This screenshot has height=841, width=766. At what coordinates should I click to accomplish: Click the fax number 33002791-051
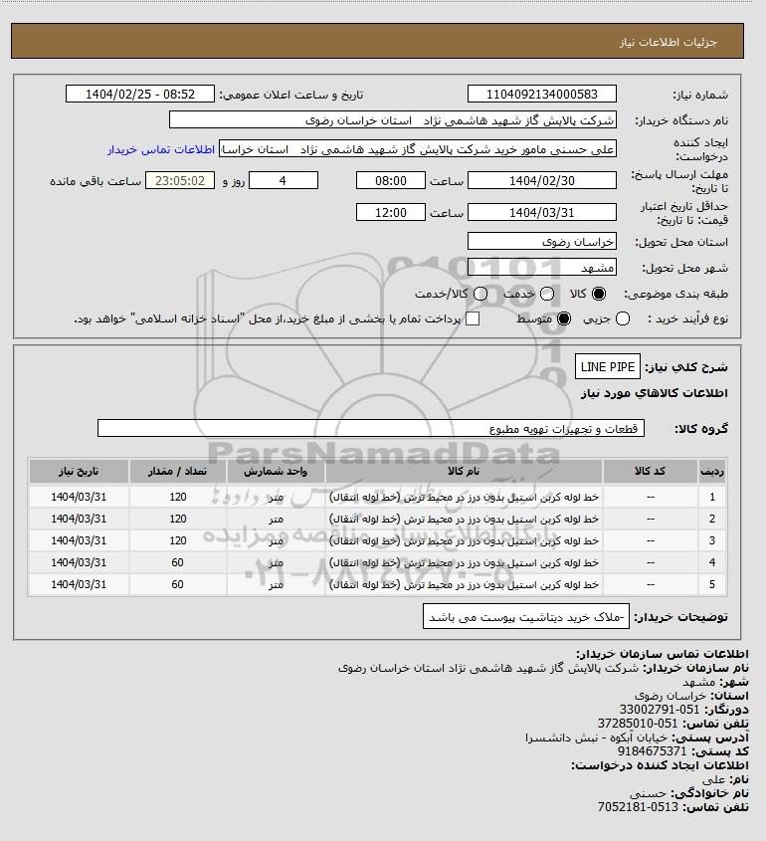pyautogui.click(x=660, y=710)
